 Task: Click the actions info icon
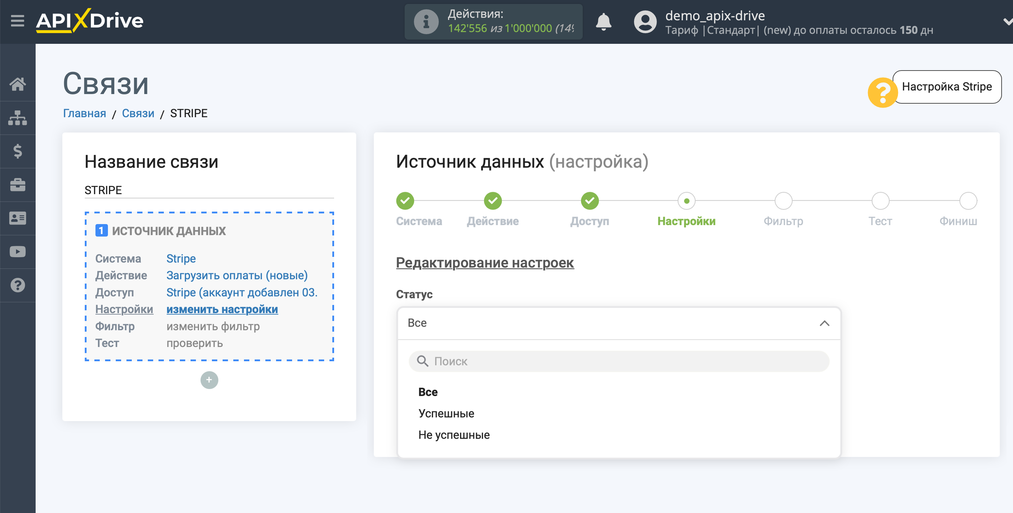tap(426, 22)
